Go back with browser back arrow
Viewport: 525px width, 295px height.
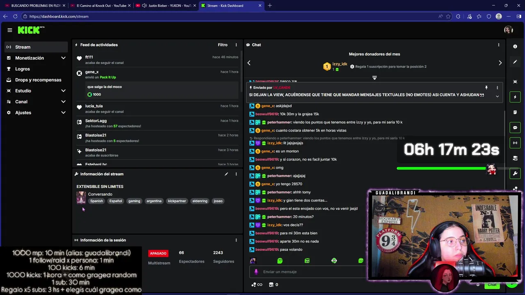pos(5,16)
